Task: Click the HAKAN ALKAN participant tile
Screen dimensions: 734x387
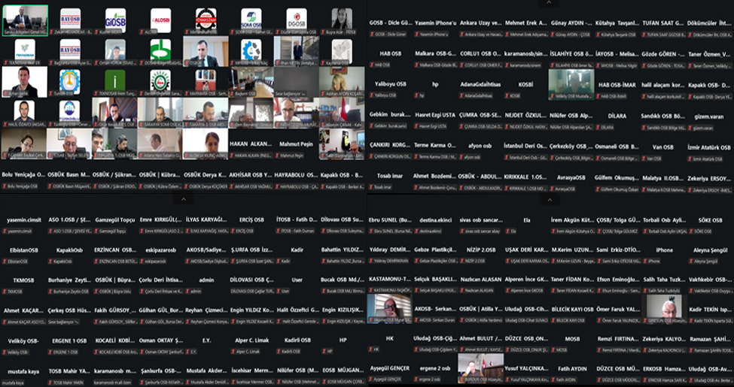Action: (251, 145)
